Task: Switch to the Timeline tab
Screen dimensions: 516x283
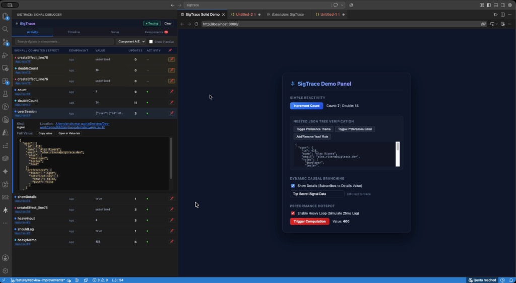Action: pos(74,32)
